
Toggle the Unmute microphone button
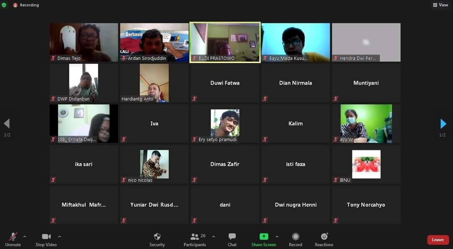(13, 239)
